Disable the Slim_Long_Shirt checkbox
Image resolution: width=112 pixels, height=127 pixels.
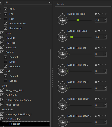click(2, 90)
